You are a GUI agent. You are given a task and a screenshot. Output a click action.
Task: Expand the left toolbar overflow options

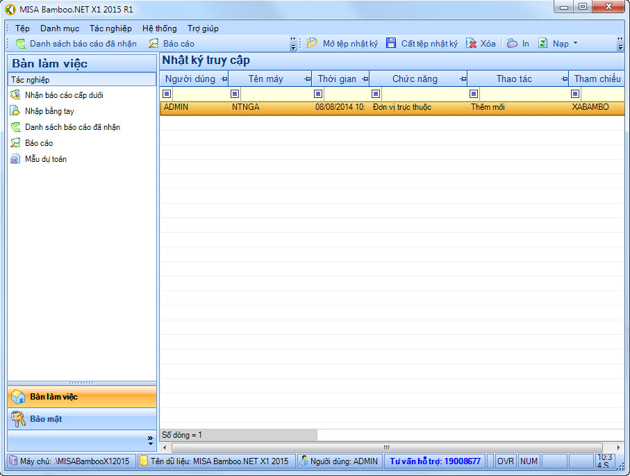click(293, 43)
